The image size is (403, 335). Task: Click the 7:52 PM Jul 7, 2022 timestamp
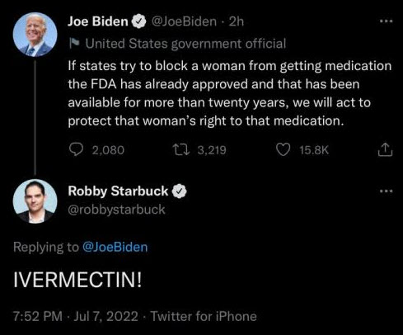(76, 316)
